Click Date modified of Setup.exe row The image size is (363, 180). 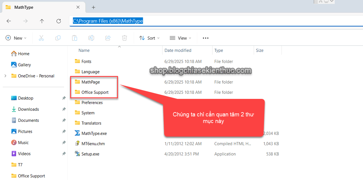point(182,154)
